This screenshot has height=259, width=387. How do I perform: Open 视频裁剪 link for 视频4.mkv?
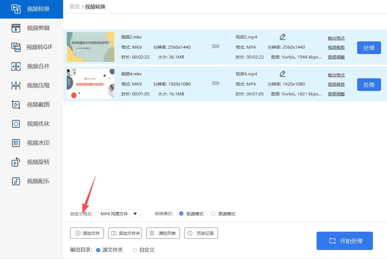click(336, 84)
